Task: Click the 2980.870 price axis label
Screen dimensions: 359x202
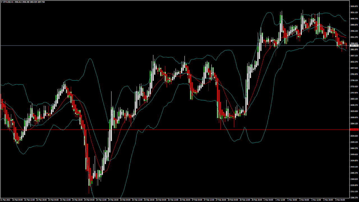Action: (354, 25)
